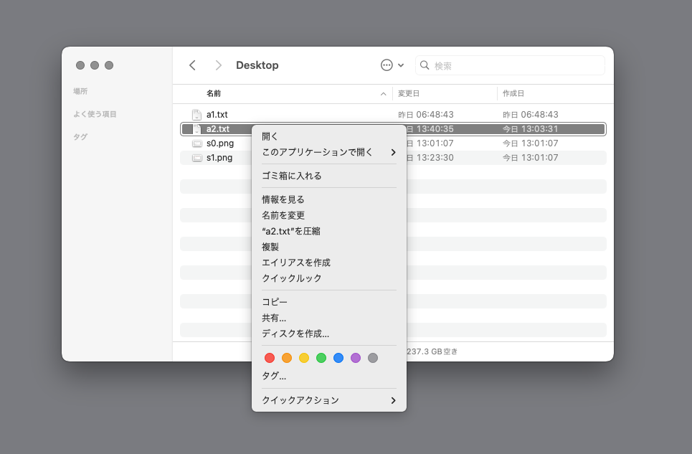Click the back navigation arrow

pyautogui.click(x=192, y=65)
